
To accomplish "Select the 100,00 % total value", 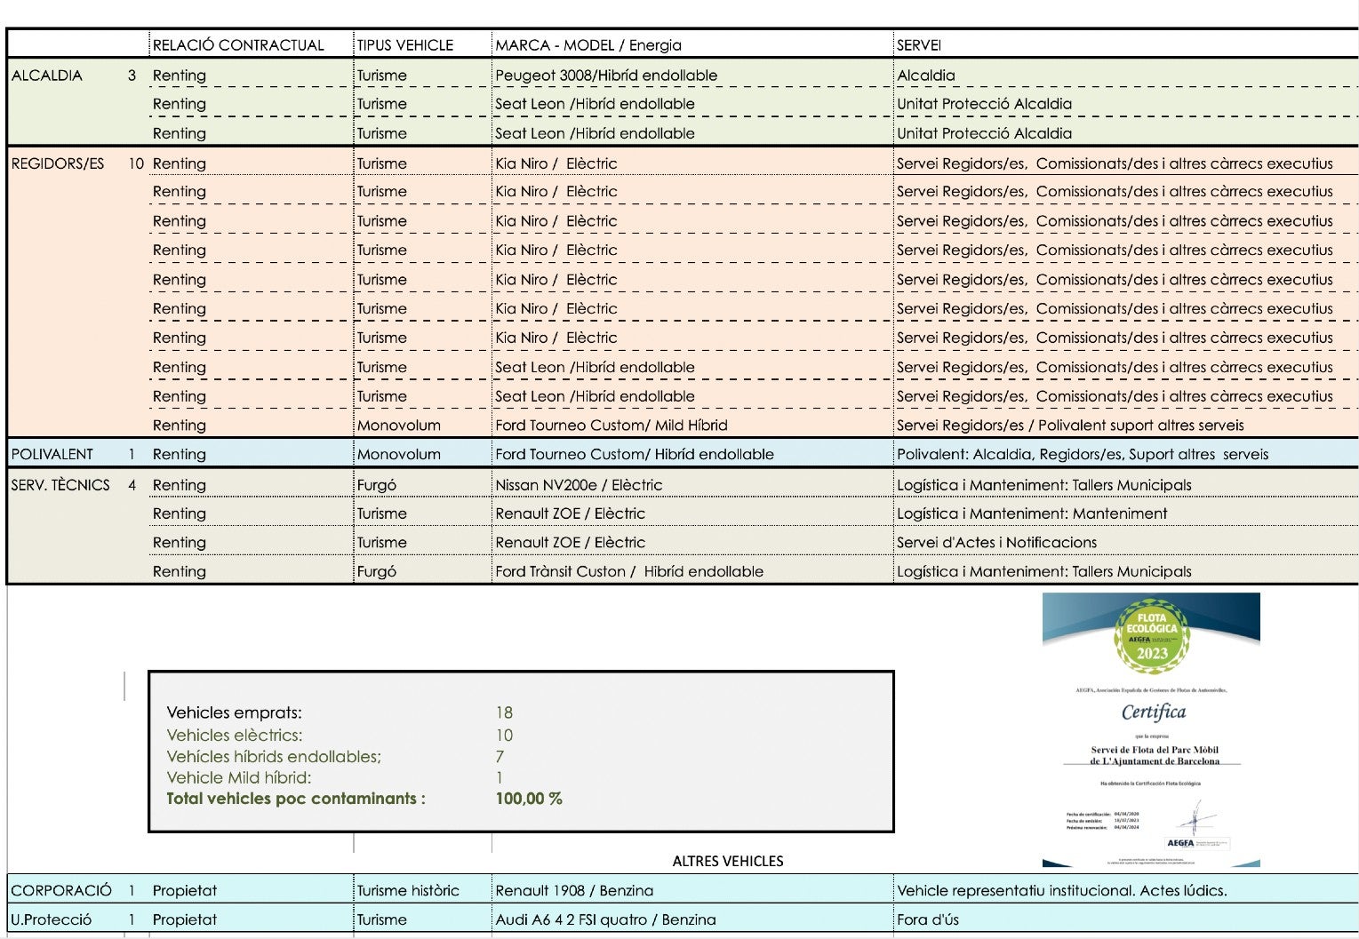I will (529, 799).
